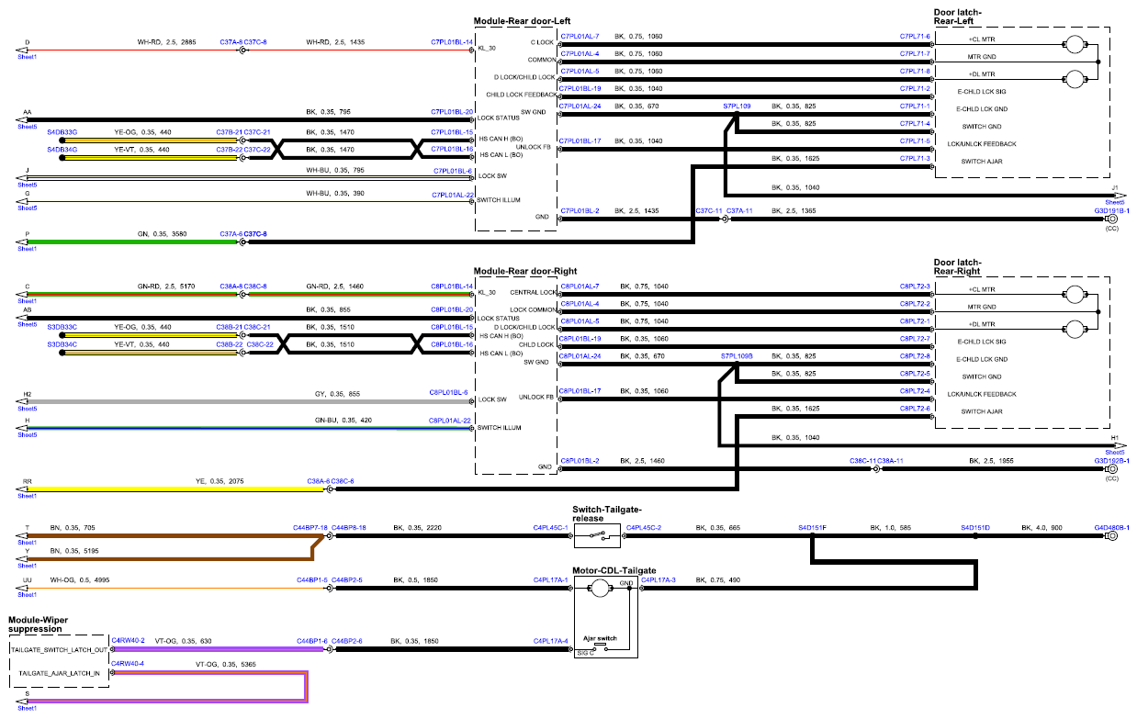Image resolution: width=1137 pixels, height=719 pixels.
Task: Click the Door latch-Rear-Left heading
Action: 958,17
